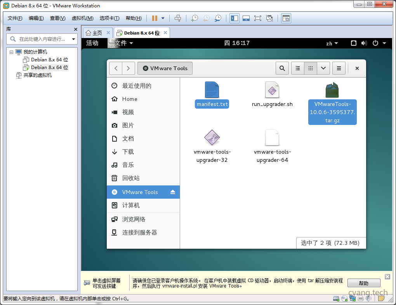Open the file manager hamburger menu
This screenshot has height=305, width=396.
click(339, 68)
